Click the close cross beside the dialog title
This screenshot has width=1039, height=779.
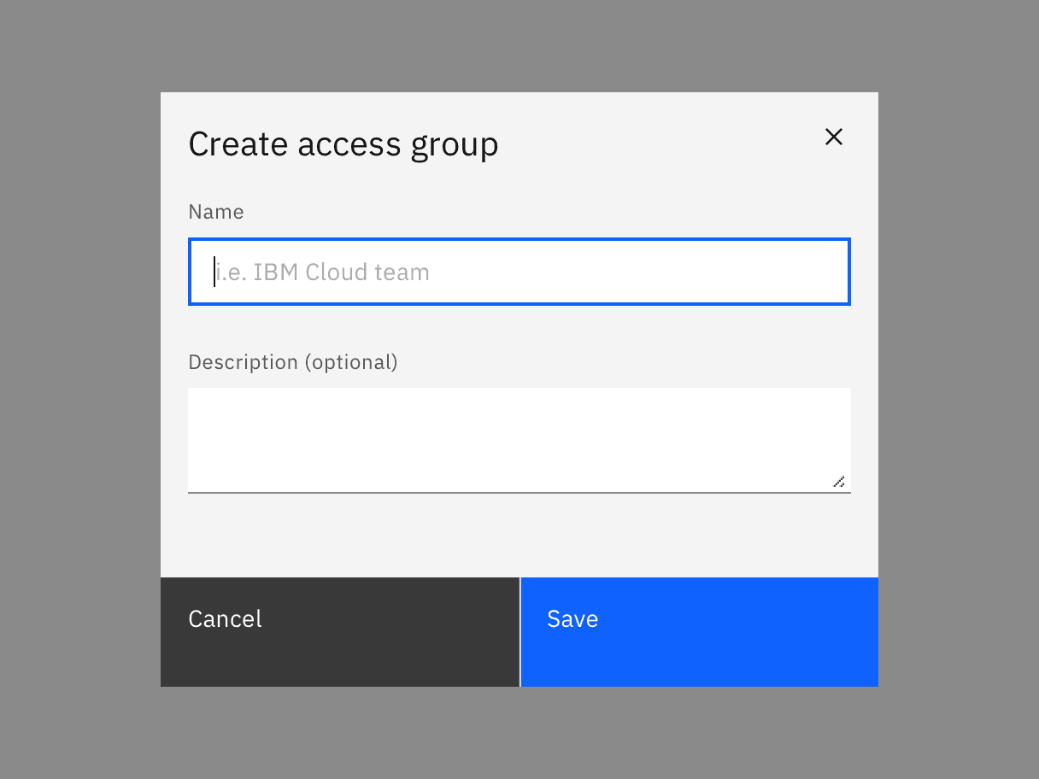coord(834,137)
